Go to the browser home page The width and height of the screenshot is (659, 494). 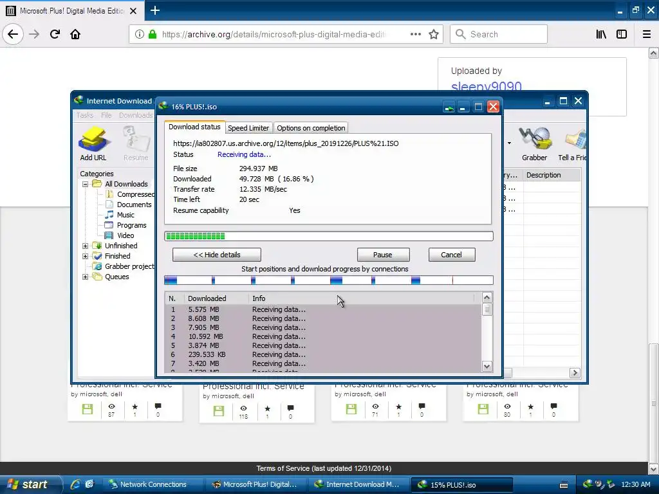[x=75, y=34]
